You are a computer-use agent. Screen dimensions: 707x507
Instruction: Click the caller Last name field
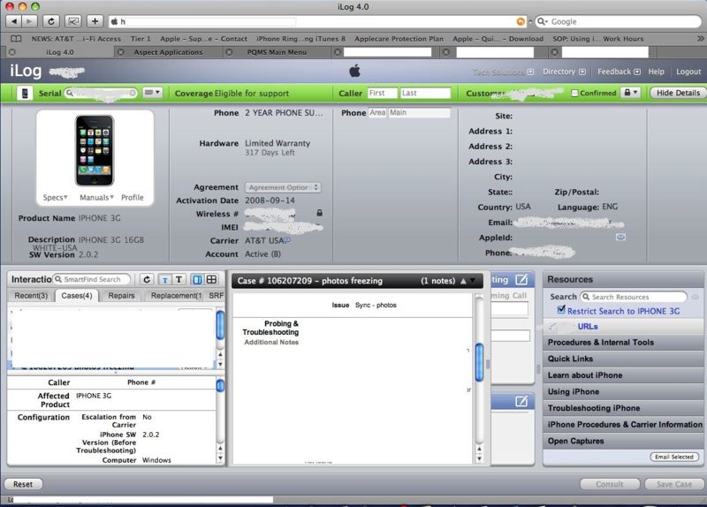(425, 93)
